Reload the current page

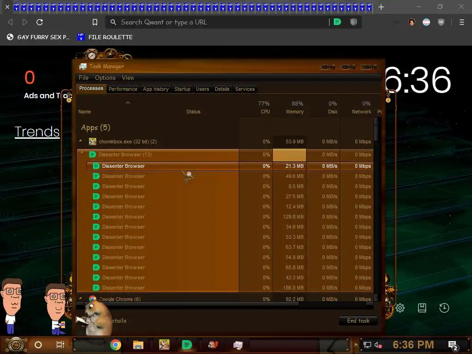(40, 22)
